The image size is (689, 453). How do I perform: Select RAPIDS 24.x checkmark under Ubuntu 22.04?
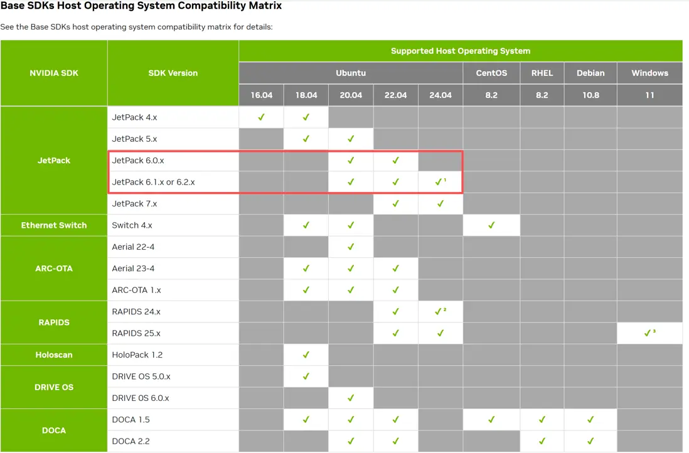tap(395, 312)
